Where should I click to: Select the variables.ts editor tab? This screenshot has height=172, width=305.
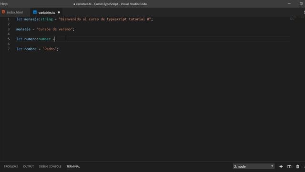47,12
